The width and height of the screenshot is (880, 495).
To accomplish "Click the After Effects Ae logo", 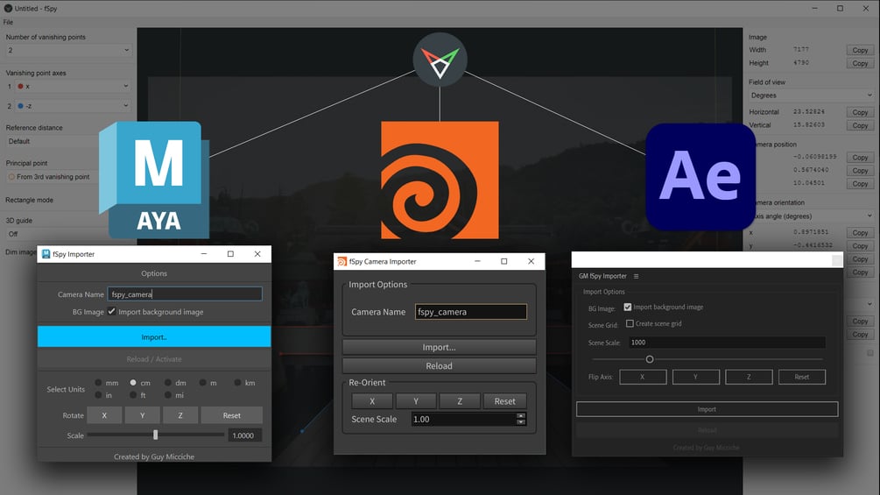I will point(700,177).
